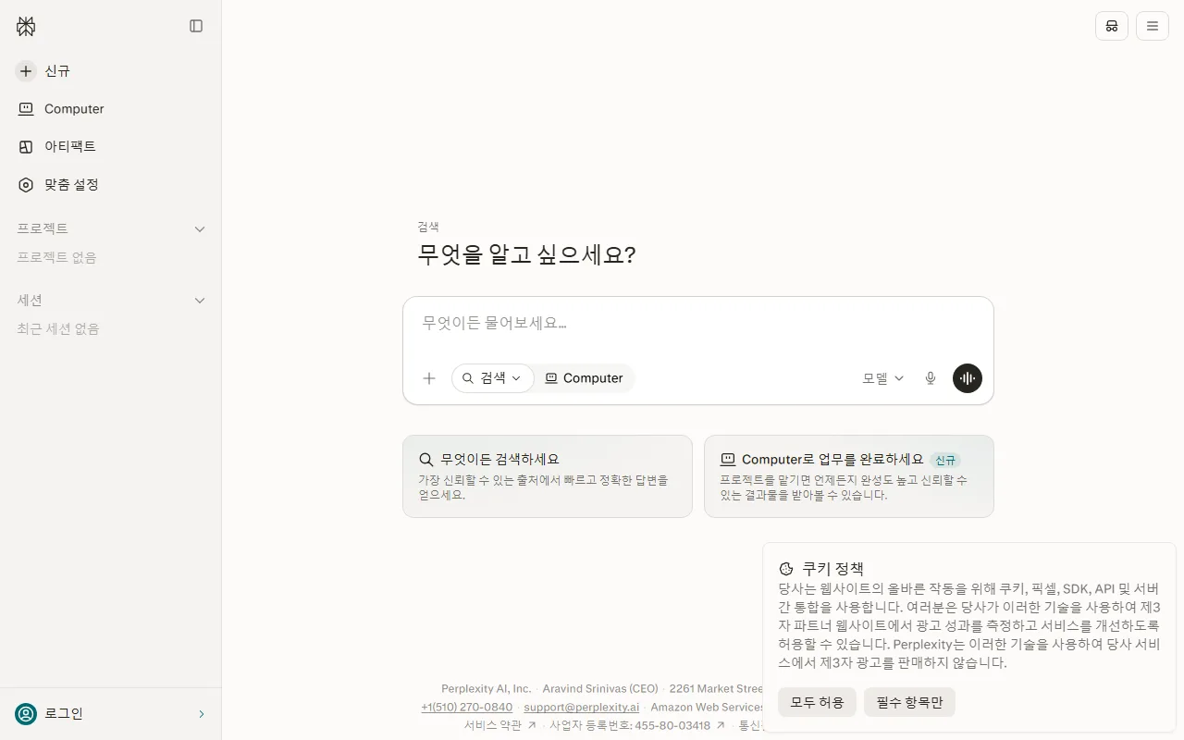The width and height of the screenshot is (1184, 740).
Task: Click the 최근 세션 없음 text
Action: click(57, 328)
